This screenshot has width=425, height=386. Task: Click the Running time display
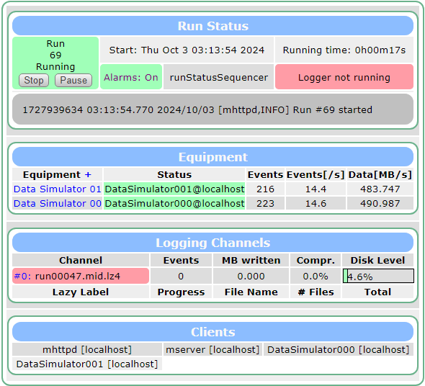pyautogui.click(x=344, y=50)
